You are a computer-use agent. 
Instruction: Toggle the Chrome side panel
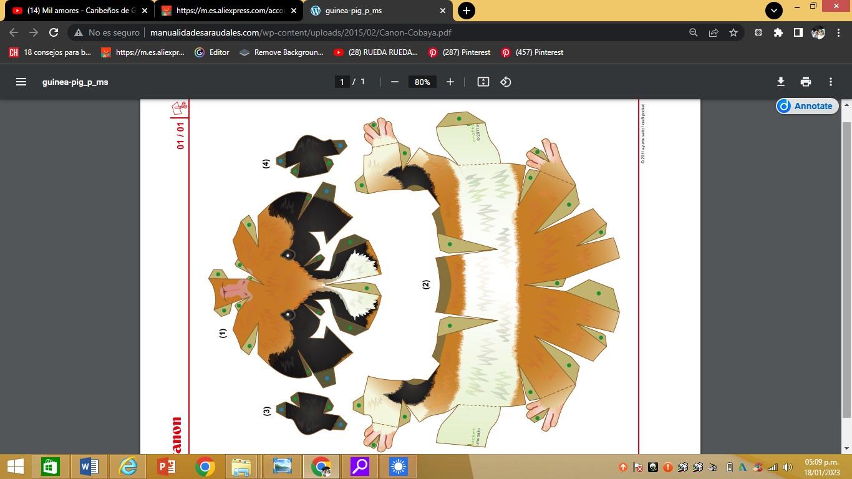798,32
